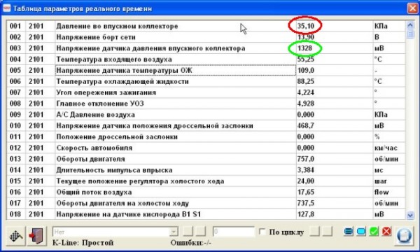Click the value 13,90 cell
420x252 pixels.
[x=335, y=37]
